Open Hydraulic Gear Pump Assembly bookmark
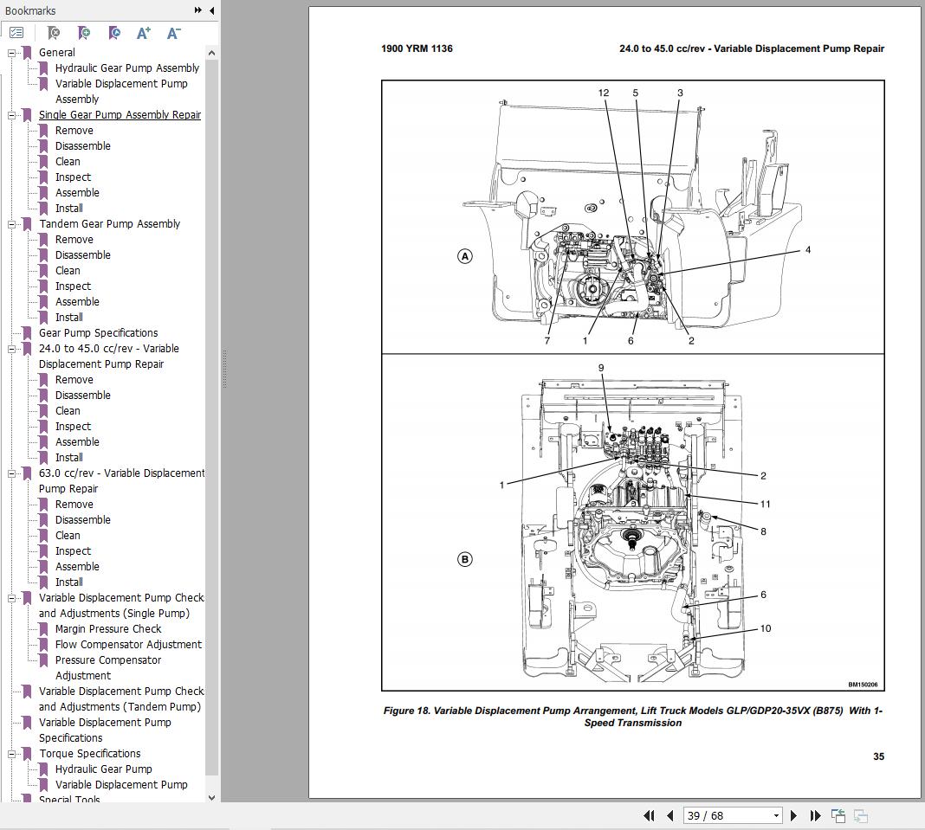 pyautogui.click(x=126, y=68)
